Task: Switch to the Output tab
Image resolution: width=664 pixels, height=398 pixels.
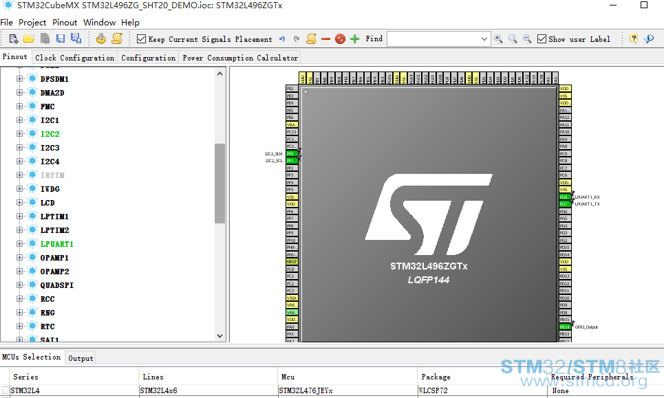Action: (x=81, y=358)
